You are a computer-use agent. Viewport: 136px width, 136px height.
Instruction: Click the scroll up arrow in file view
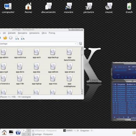click(x=82, y=48)
